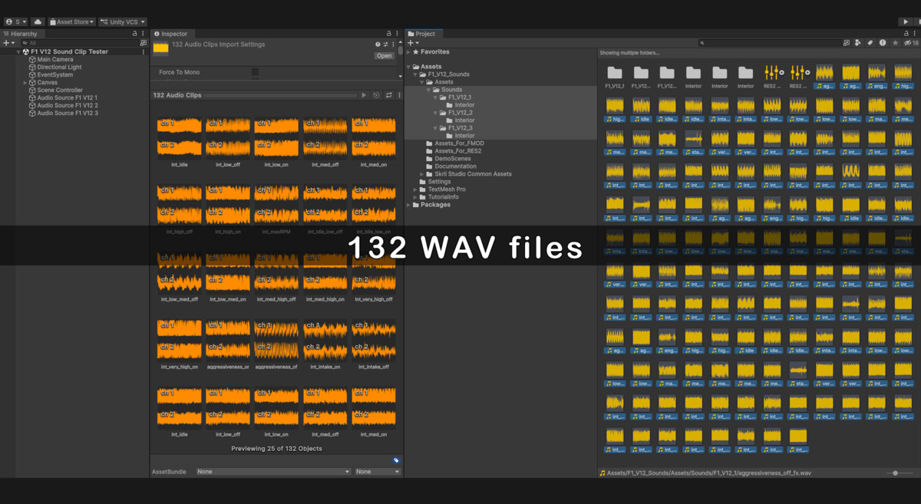Select Directional Light in Hierarchy
Screen dimensions: 921x504
(x=59, y=67)
